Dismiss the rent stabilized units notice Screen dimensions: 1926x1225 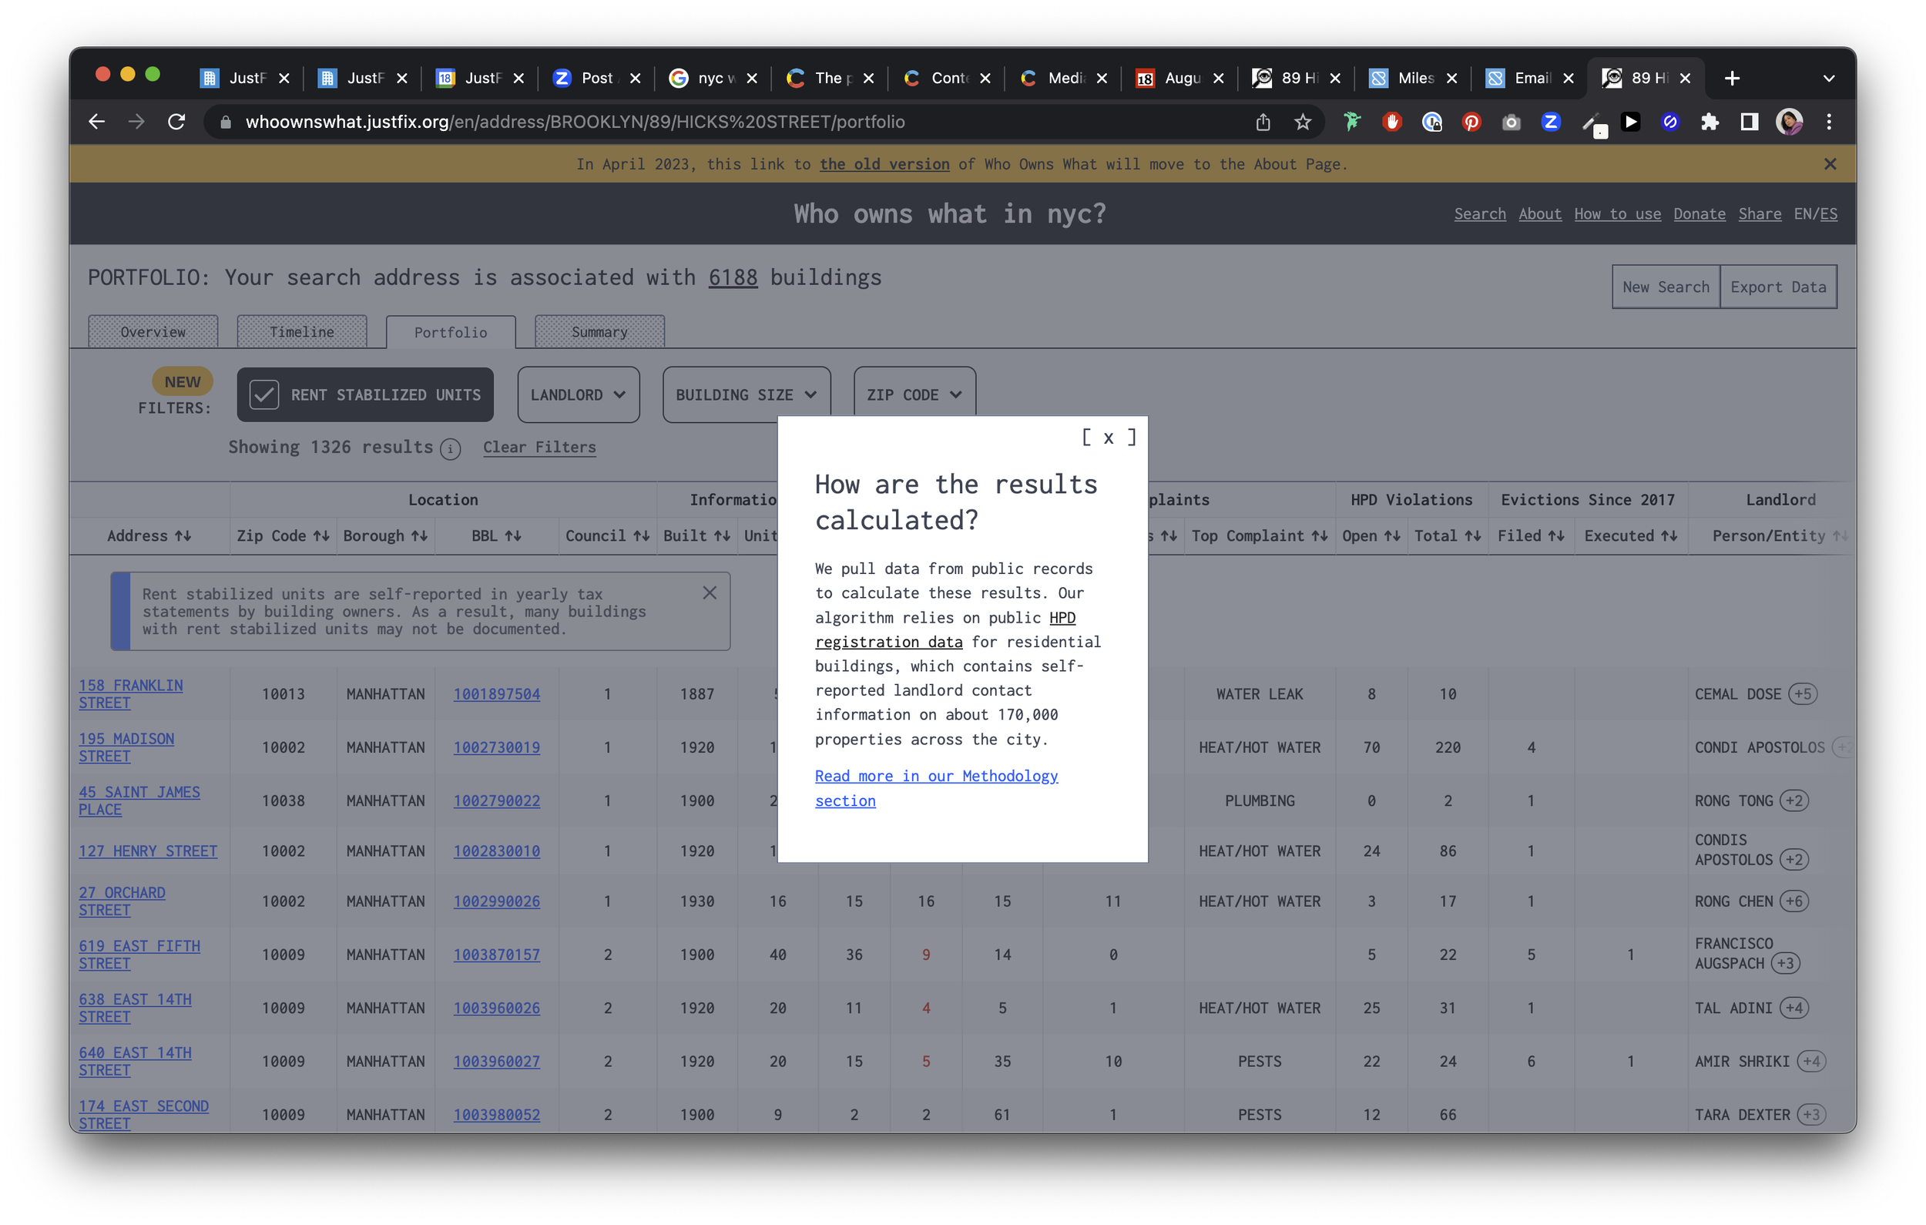point(709,593)
